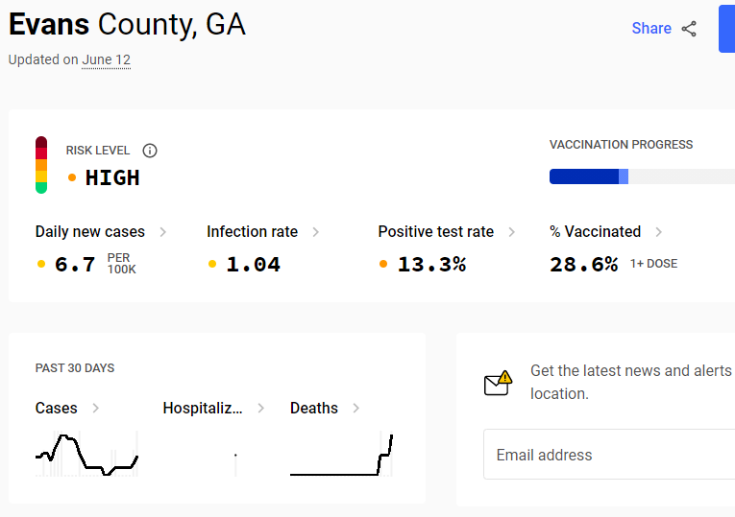The image size is (735, 517).
Task: Expand the Positive test rate chevron
Action: click(x=511, y=232)
